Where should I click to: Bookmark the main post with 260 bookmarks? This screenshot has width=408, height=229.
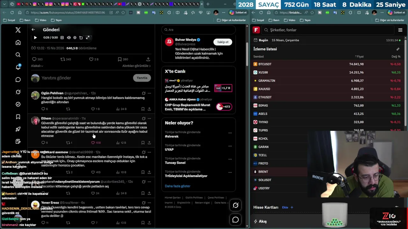[x=123, y=59]
